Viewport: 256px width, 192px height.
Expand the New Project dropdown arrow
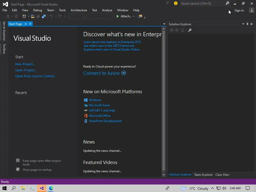[x=28, y=16]
